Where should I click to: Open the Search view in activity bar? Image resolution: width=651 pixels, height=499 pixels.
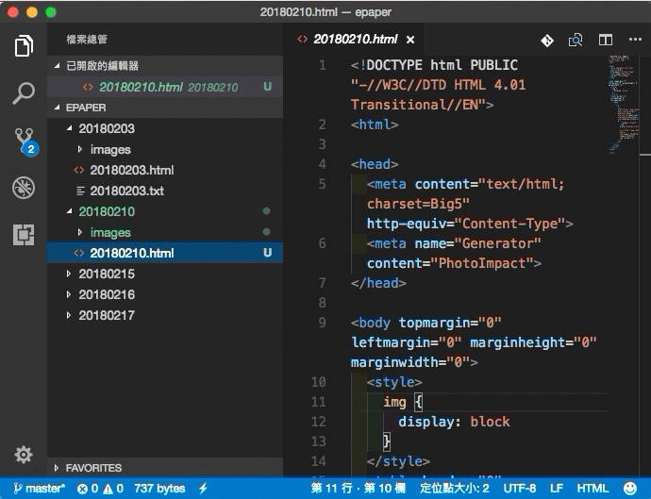point(24,93)
